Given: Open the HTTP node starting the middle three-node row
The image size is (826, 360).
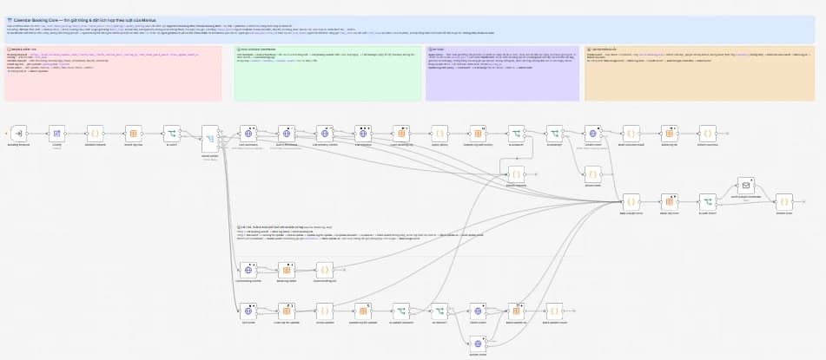Looking at the screenshot, I should [248, 271].
